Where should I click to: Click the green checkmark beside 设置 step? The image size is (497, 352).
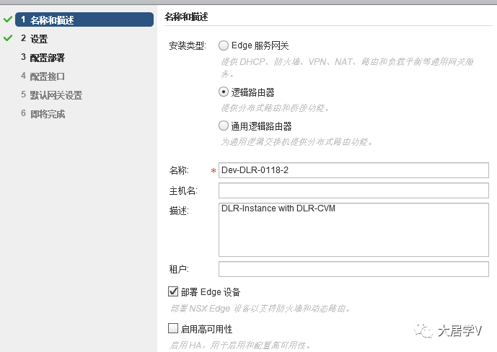(8, 38)
